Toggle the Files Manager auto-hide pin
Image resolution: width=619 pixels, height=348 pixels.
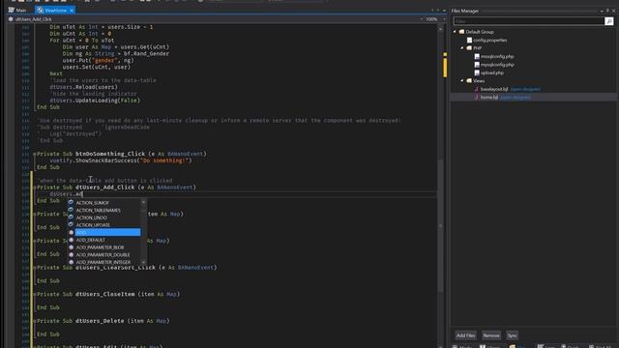coord(608,11)
